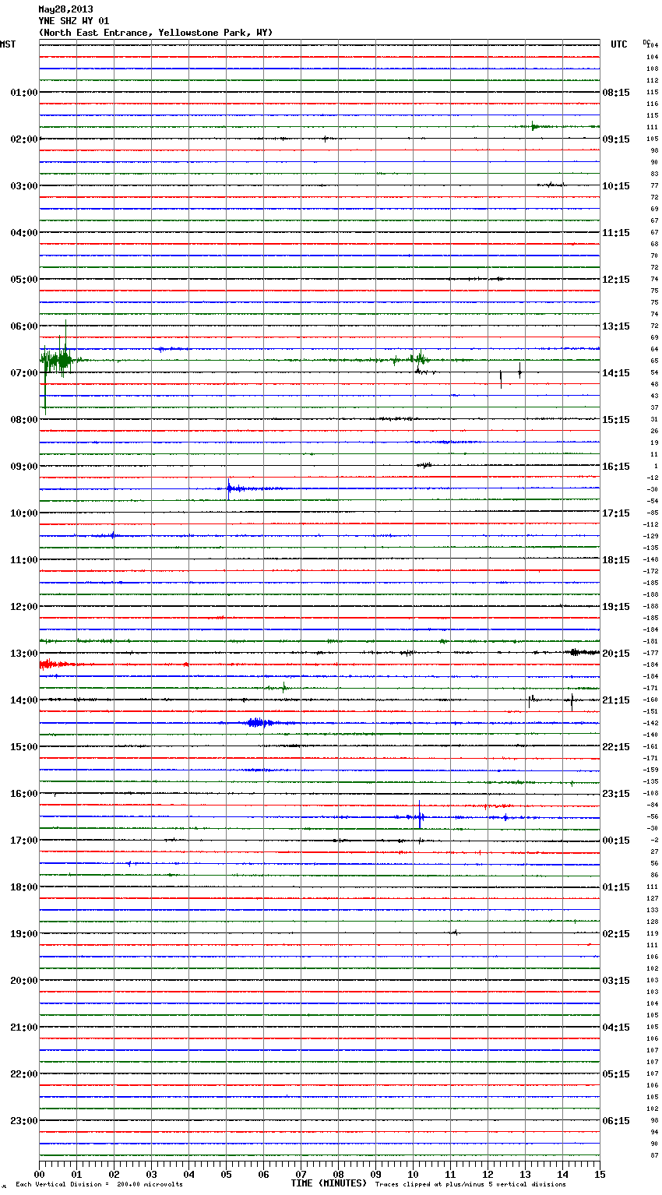This screenshot has width=662, height=1195.
Task: Click the Each Vertical Division scale note
Action: 99,1185
